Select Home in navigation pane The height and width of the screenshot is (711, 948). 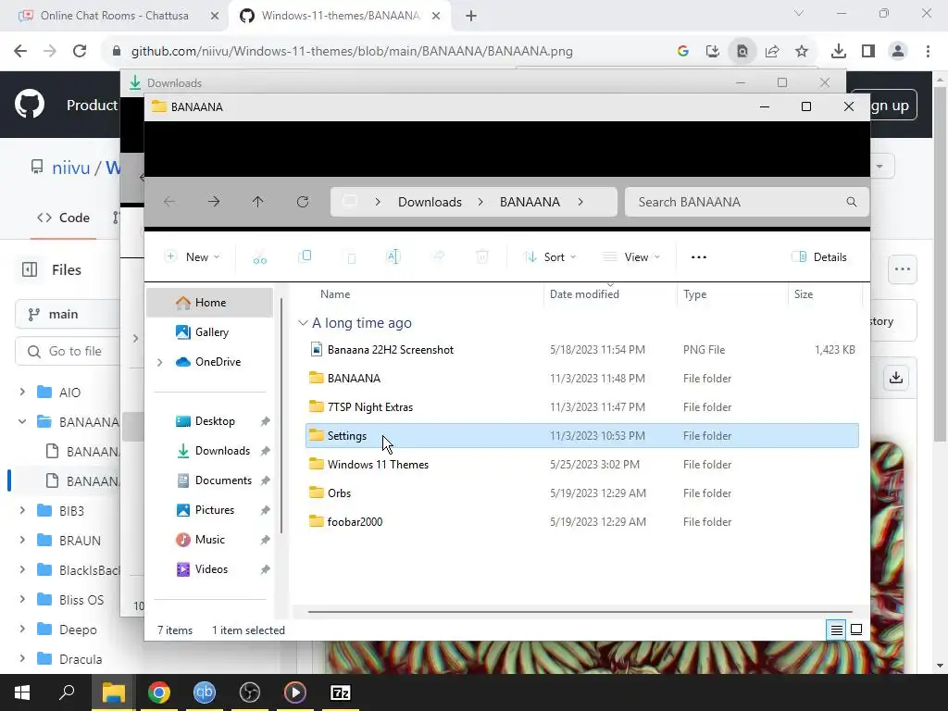click(x=210, y=303)
